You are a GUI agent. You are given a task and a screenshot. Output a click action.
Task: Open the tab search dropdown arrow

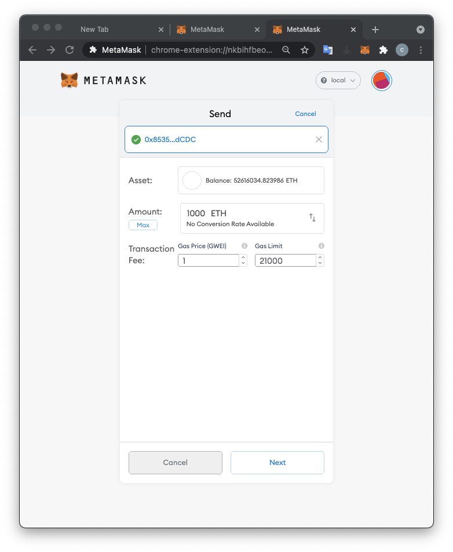421,30
